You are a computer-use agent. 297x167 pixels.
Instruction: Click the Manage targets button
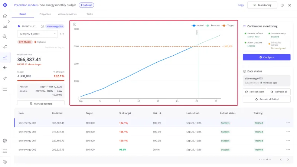click(41, 104)
